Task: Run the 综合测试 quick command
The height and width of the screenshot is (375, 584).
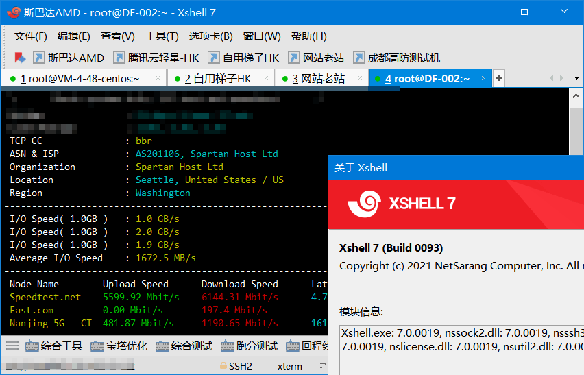Action: pyautogui.click(x=184, y=346)
